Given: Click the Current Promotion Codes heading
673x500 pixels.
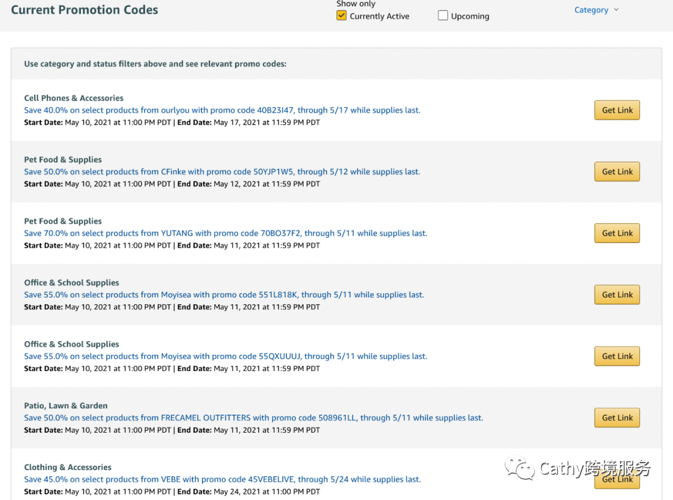Looking at the screenshot, I should (84, 9).
